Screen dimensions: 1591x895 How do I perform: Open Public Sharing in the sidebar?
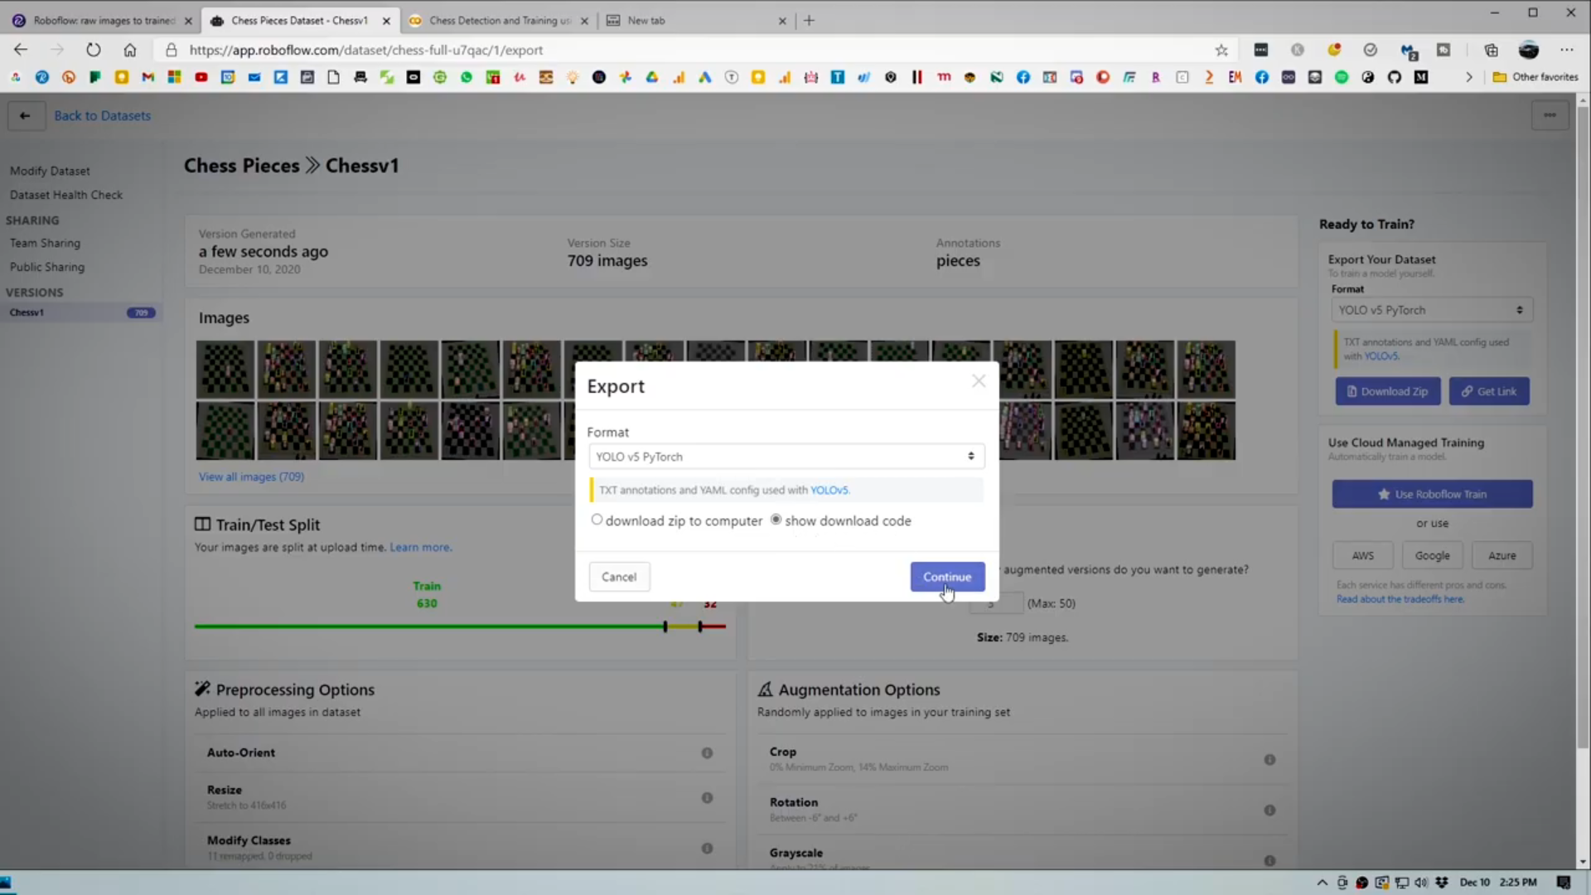coord(47,267)
